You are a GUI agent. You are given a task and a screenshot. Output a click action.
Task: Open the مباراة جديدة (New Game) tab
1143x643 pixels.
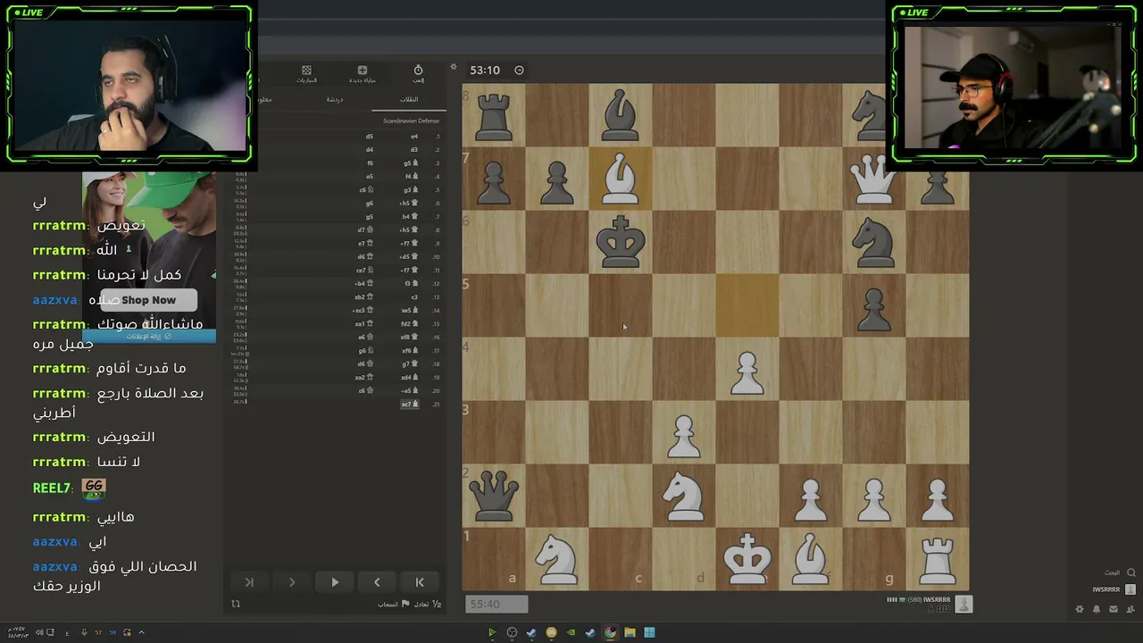pyautogui.click(x=362, y=73)
